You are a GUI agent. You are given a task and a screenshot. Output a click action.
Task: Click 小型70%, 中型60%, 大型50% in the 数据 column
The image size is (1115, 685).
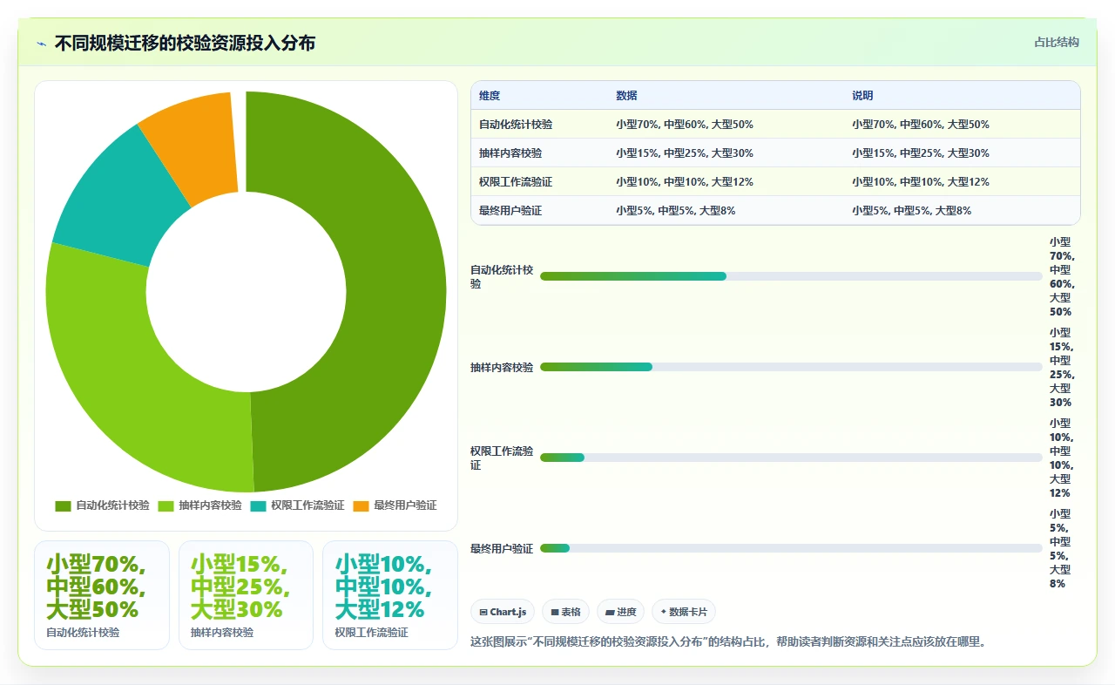coord(685,125)
